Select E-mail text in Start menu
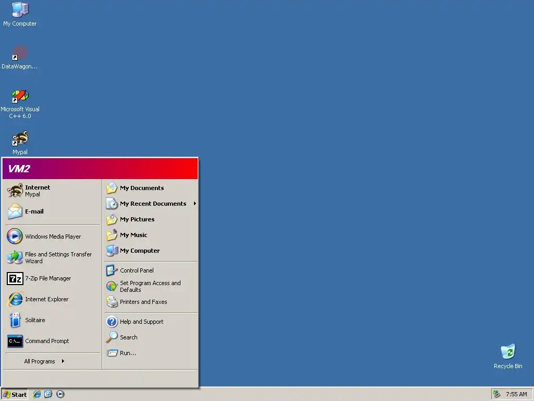Viewport: 534px width, 401px height. tap(34, 211)
